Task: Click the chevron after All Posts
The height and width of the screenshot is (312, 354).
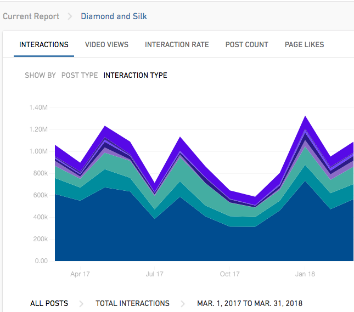Action: click(x=81, y=304)
